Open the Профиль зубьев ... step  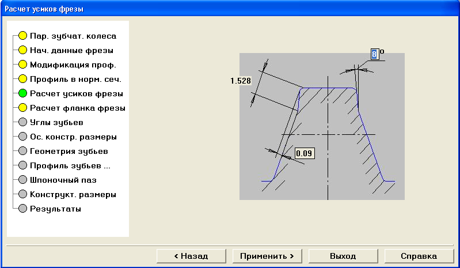click(70, 165)
